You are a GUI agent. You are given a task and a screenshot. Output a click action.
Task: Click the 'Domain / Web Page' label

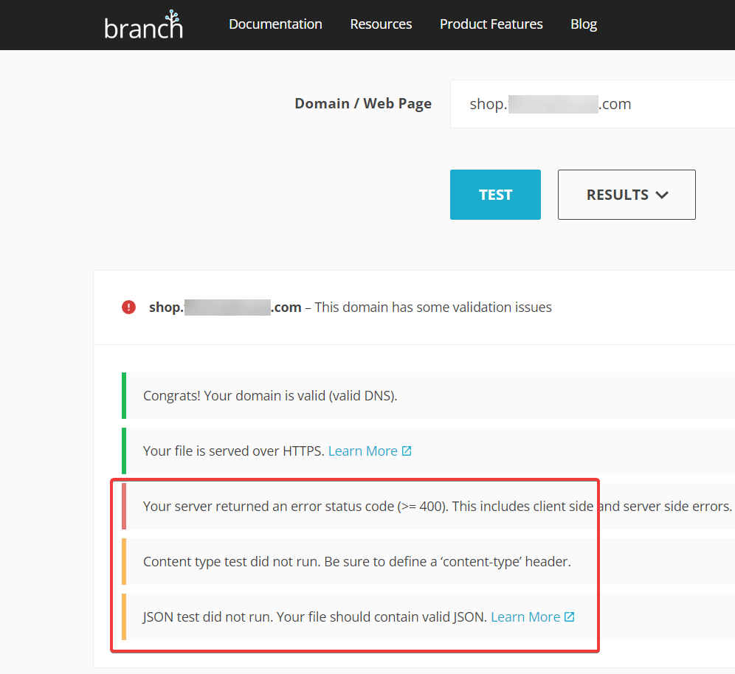point(363,103)
